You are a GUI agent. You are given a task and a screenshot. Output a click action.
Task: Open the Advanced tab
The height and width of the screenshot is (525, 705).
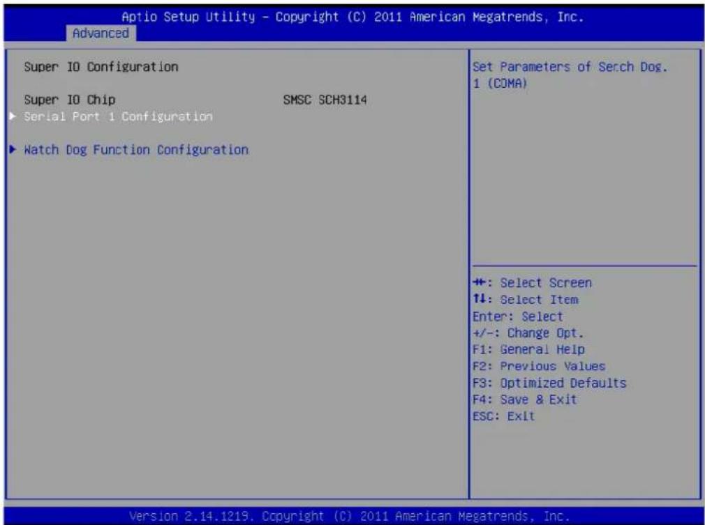pyautogui.click(x=101, y=33)
